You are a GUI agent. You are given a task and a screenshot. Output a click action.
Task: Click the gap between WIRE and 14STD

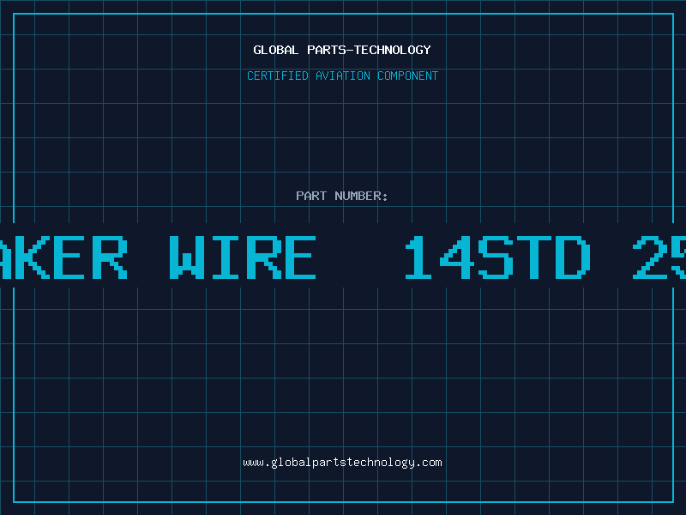[x=360, y=257]
